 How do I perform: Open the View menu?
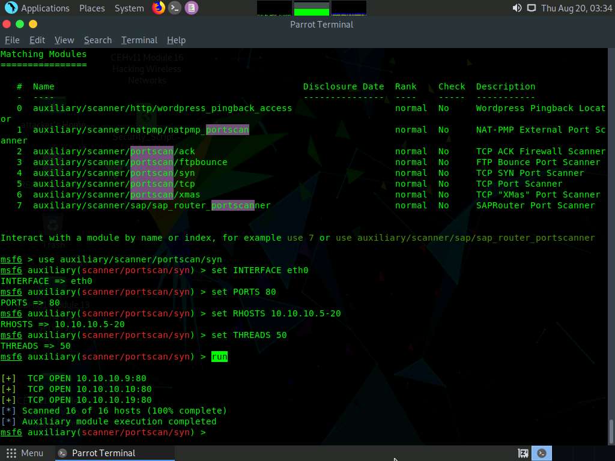[x=64, y=40]
